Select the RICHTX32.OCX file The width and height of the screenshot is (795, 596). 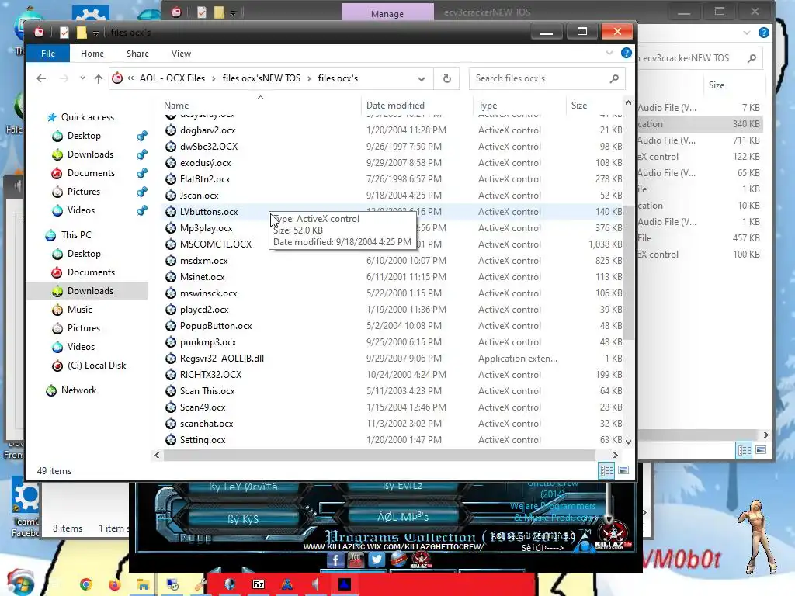(210, 375)
